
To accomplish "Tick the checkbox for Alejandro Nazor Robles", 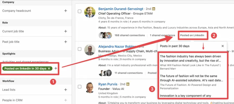I will point(80,49).
